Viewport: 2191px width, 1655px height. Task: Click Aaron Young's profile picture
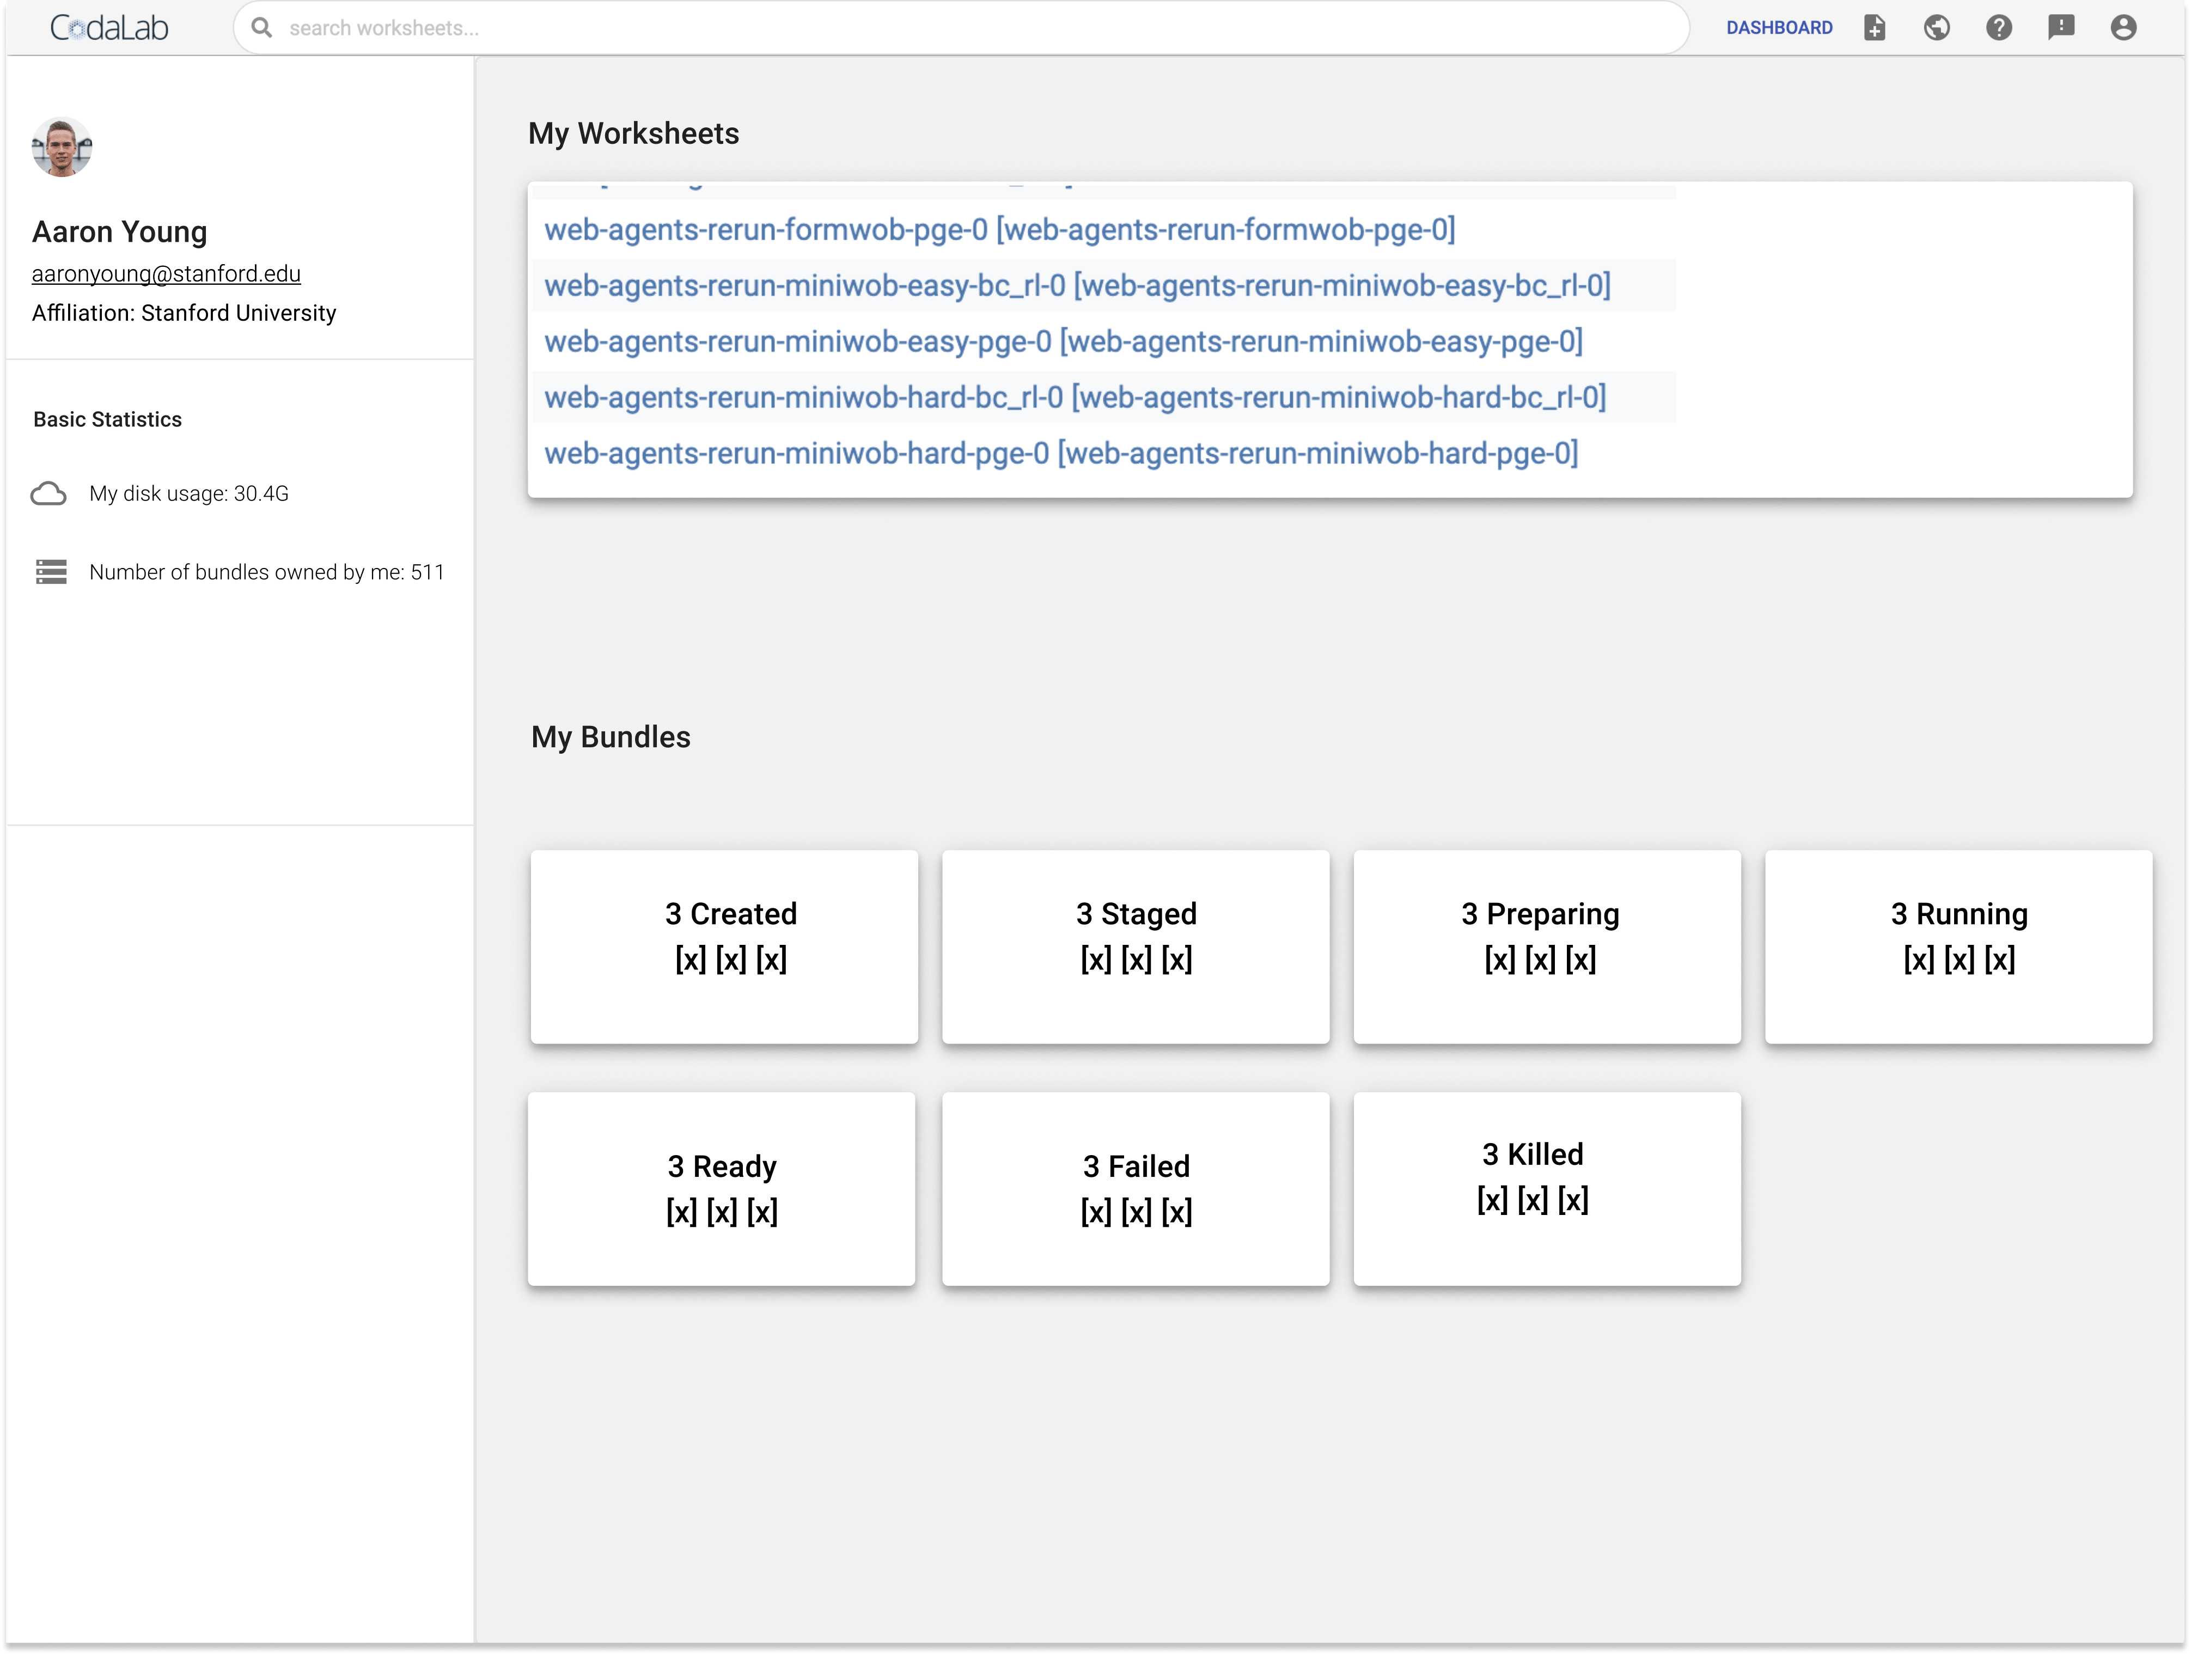coord(63,146)
